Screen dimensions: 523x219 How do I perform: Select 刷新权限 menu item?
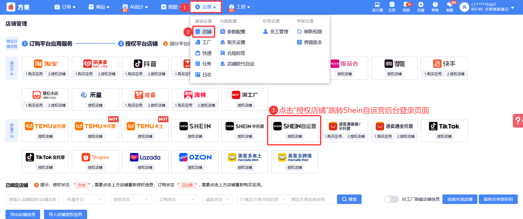309,32
